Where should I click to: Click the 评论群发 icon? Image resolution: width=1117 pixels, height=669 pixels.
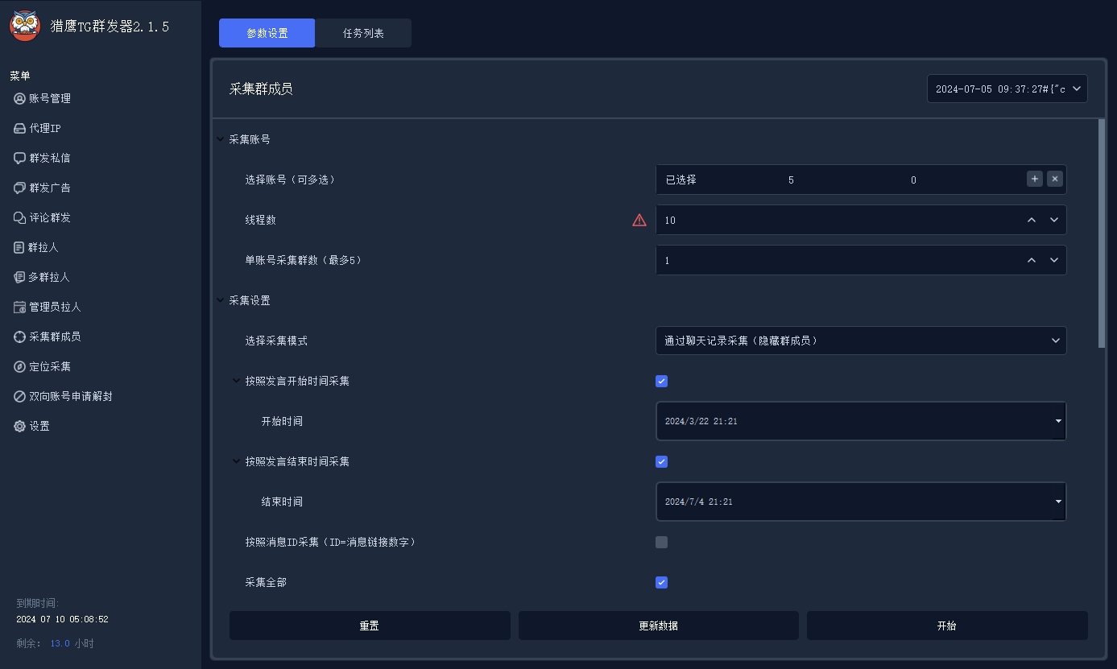(19, 217)
